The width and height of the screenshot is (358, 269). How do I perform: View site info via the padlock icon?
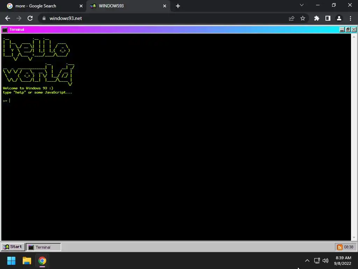tap(44, 18)
